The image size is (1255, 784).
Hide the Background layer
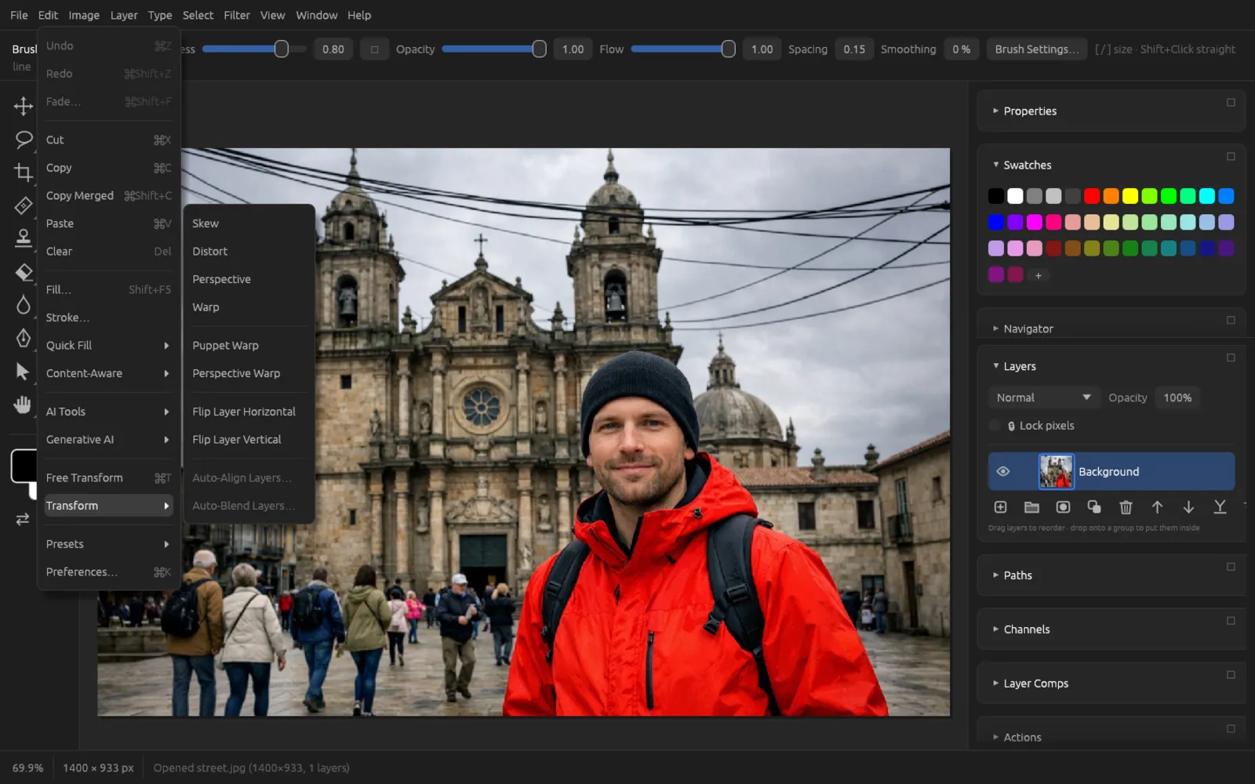point(1002,471)
